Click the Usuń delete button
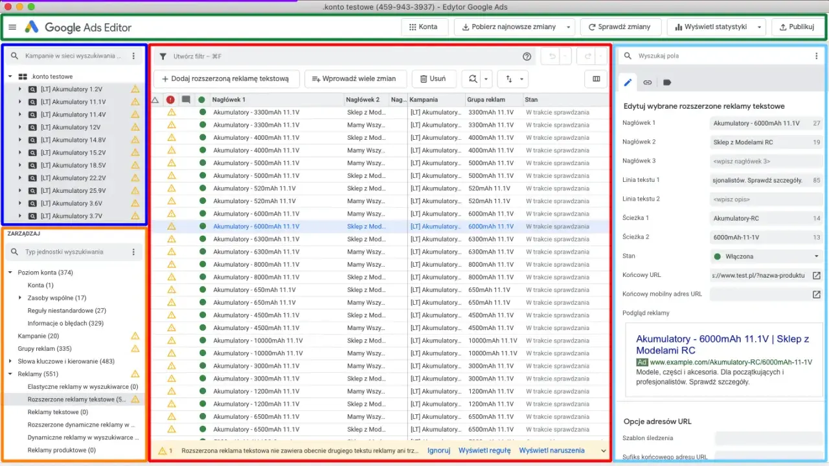The height and width of the screenshot is (466, 829). click(434, 79)
